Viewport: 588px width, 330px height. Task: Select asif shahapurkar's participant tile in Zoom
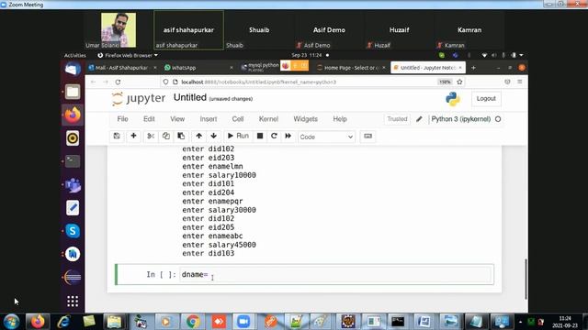click(x=188, y=30)
